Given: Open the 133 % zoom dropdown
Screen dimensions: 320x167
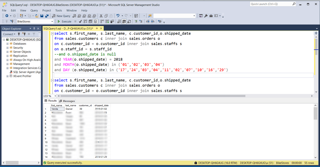Looking at the screenshot, I should [x=55, y=96].
